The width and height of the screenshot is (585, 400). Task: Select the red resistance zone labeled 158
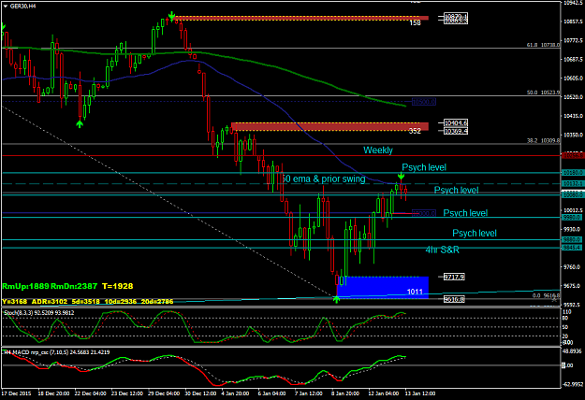[301, 18]
